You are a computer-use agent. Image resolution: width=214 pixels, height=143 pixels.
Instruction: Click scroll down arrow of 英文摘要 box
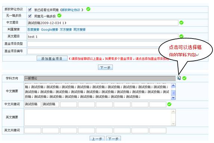pyautogui.click(x=173, y=124)
